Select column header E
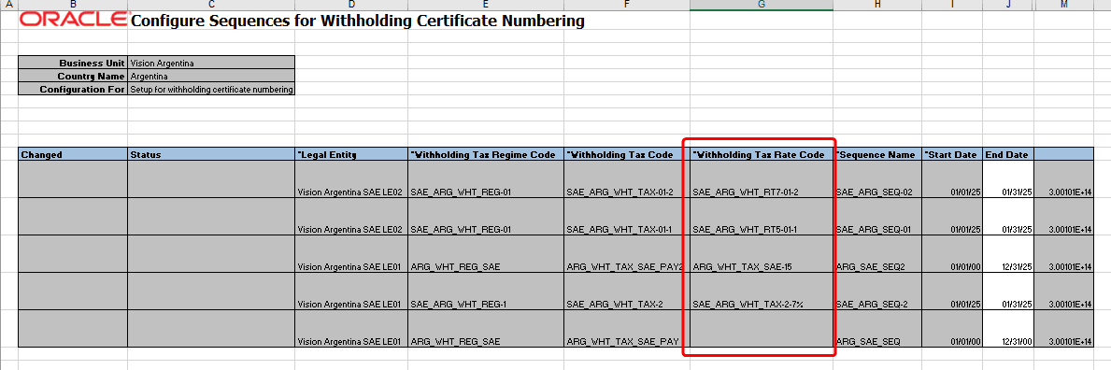1111x370 pixels. pyautogui.click(x=486, y=5)
